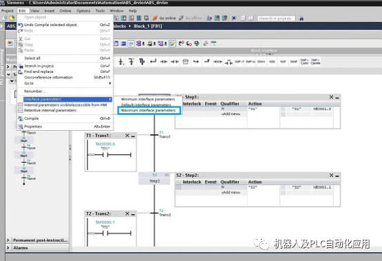Click the NOT instruction icon

click(x=283, y=62)
